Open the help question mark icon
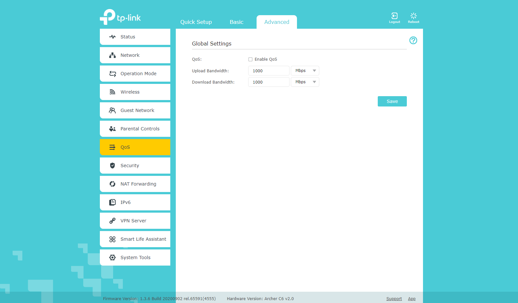 pyautogui.click(x=413, y=40)
